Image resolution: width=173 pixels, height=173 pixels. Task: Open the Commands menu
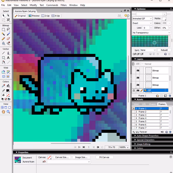[x=52, y=5]
